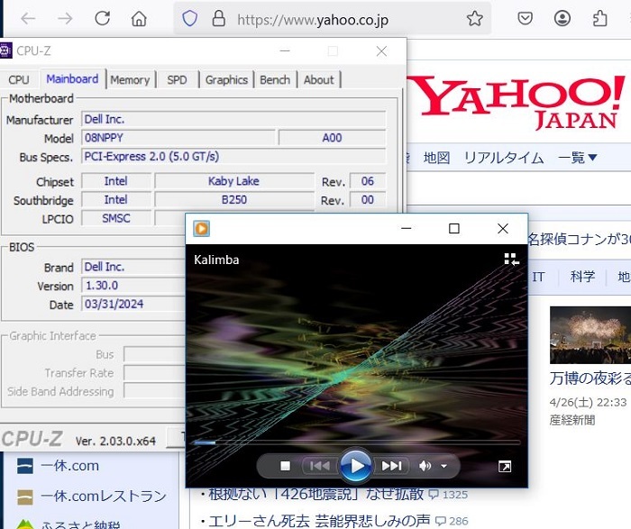Screen dimensions: 631x529
Task: Click the Kaby Lake chipset value
Action: pos(233,181)
